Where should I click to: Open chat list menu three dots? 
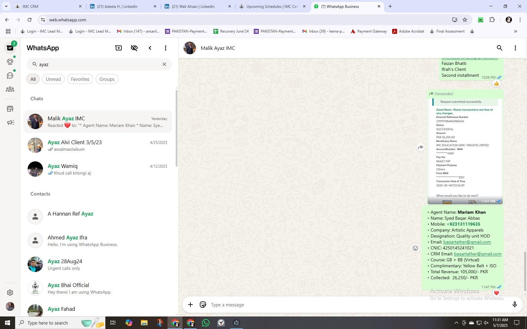166,48
